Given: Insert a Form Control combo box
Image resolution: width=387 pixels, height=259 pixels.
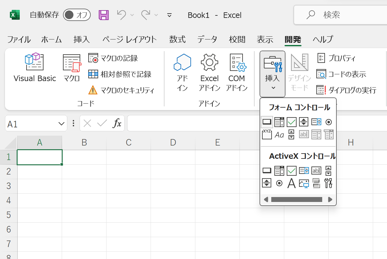Looking at the screenshot, I should pos(279,122).
